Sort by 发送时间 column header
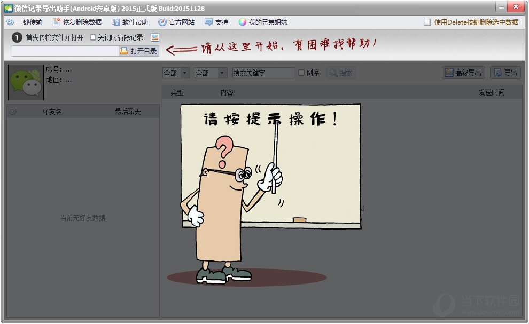The width and height of the screenshot is (529, 324). point(492,92)
